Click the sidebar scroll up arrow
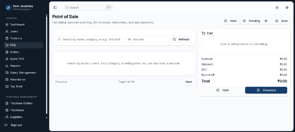The image size is (295, 132). 47,15
